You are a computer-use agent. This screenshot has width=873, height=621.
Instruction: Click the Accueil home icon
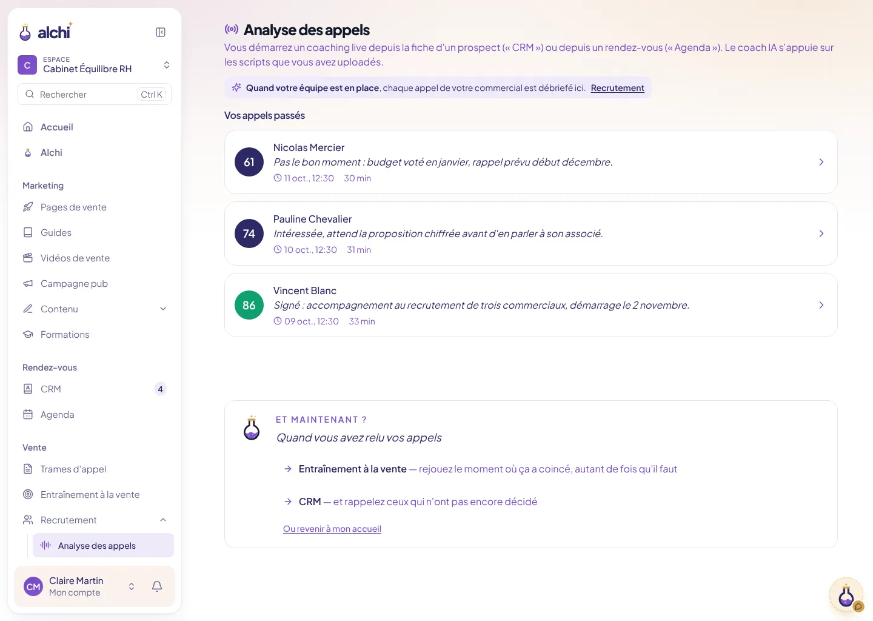[x=28, y=127]
